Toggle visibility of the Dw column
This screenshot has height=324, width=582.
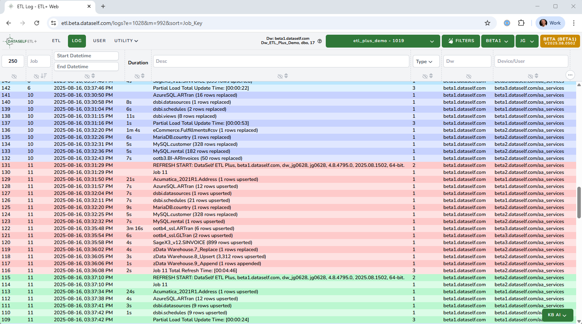coord(468,76)
